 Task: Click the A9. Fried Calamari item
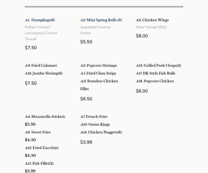point(41,66)
